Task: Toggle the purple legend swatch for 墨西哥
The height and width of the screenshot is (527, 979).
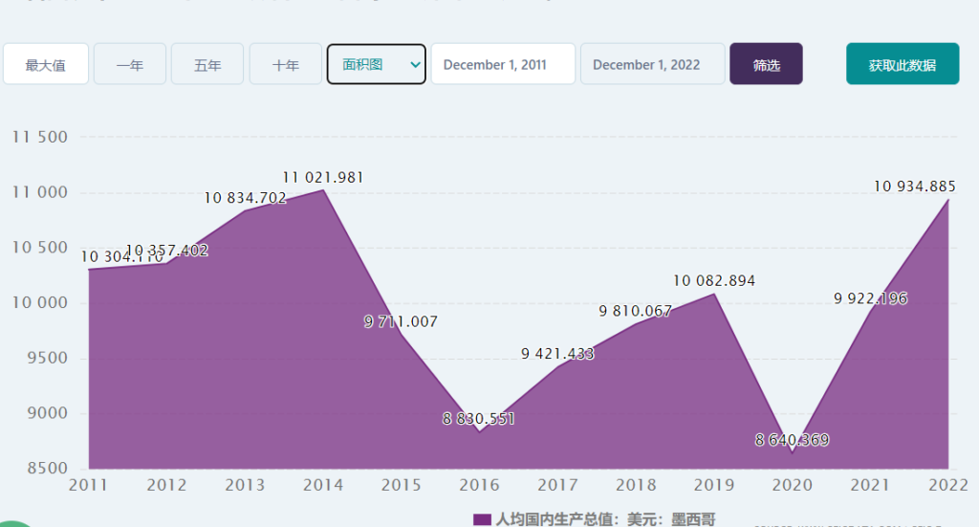Action: pos(482,519)
